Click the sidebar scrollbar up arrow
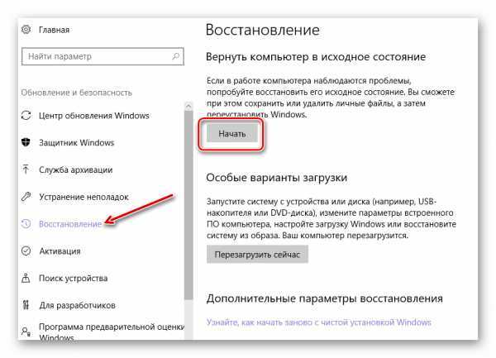 tap(188, 106)
